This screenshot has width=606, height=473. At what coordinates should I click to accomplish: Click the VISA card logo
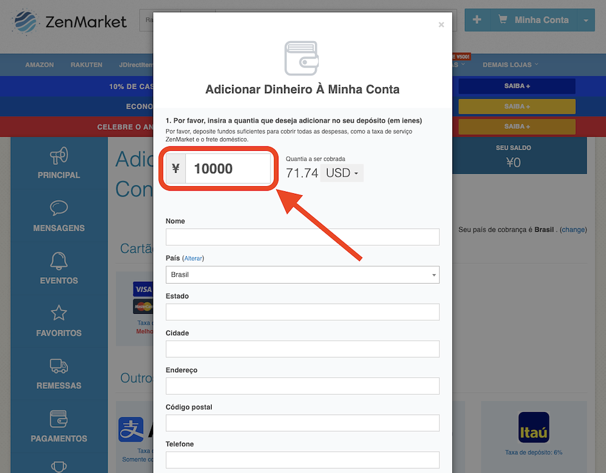(143, 289)
